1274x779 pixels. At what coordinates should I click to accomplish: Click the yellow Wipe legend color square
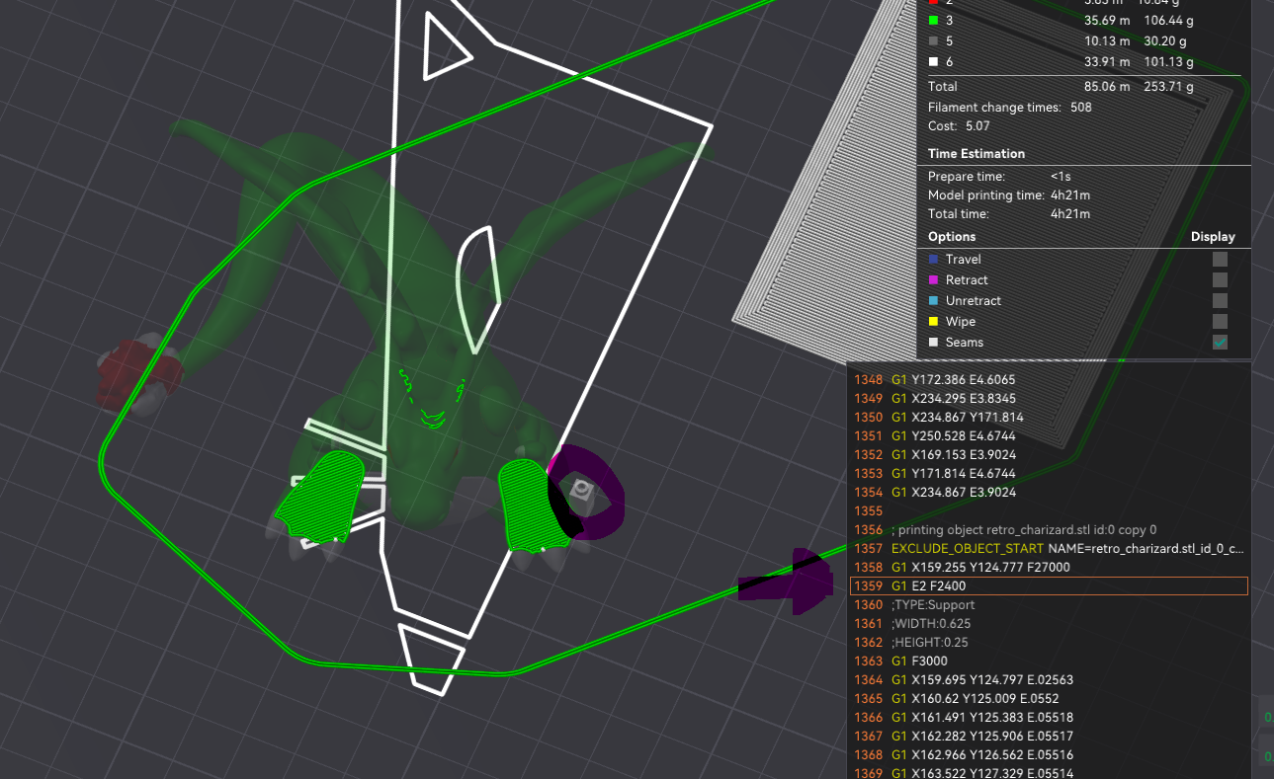[932, 321]
